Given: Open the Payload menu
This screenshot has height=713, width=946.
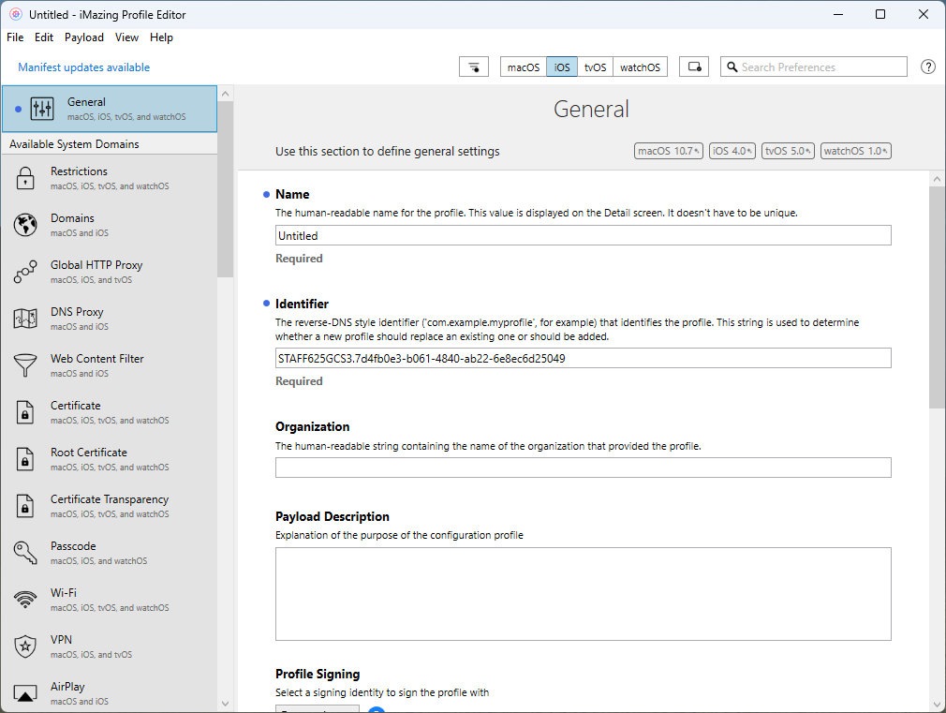Looking at the screenshot, I should point(84,37).
